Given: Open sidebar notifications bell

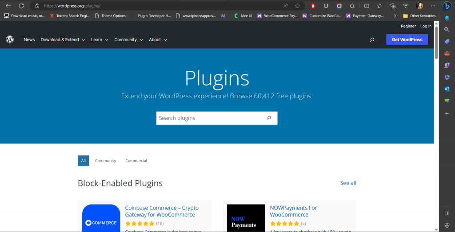Looking at the screenshot, I should tap(447, 18).
